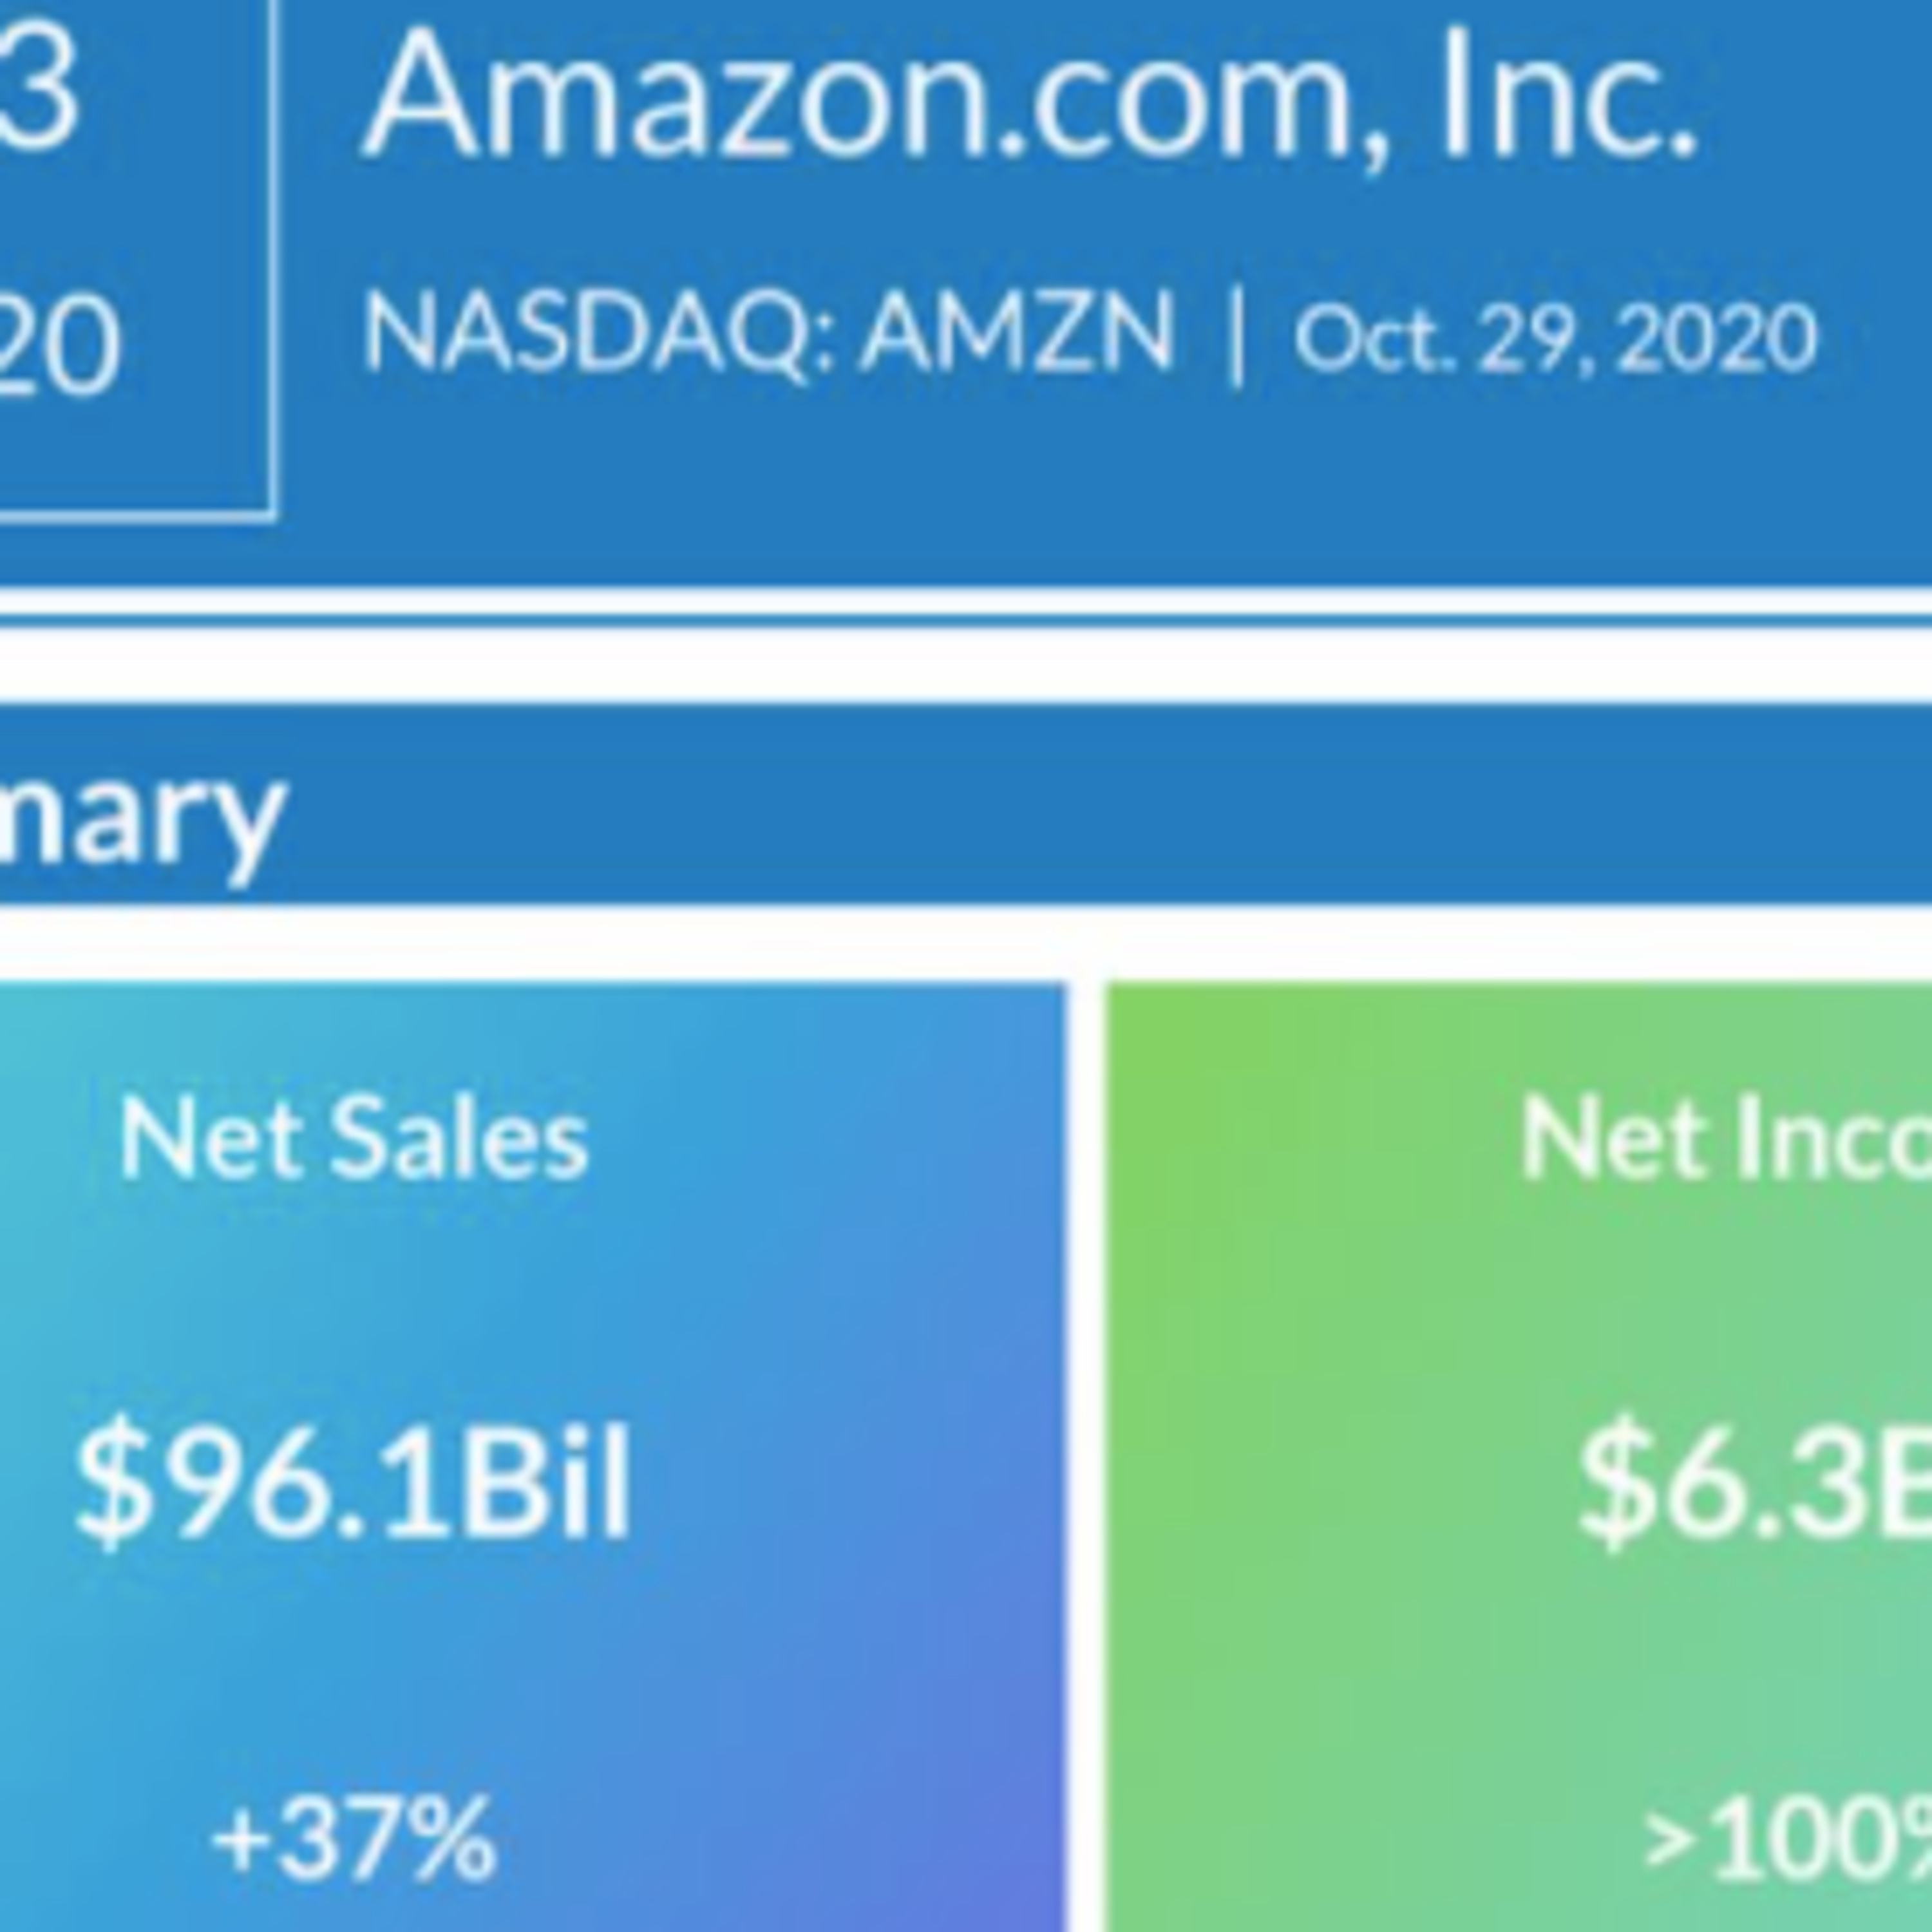The height and width of the screenshot is (1932, 1932).
Task: Click the blue gradient of Net Sales card
Action: [850, 1650]
